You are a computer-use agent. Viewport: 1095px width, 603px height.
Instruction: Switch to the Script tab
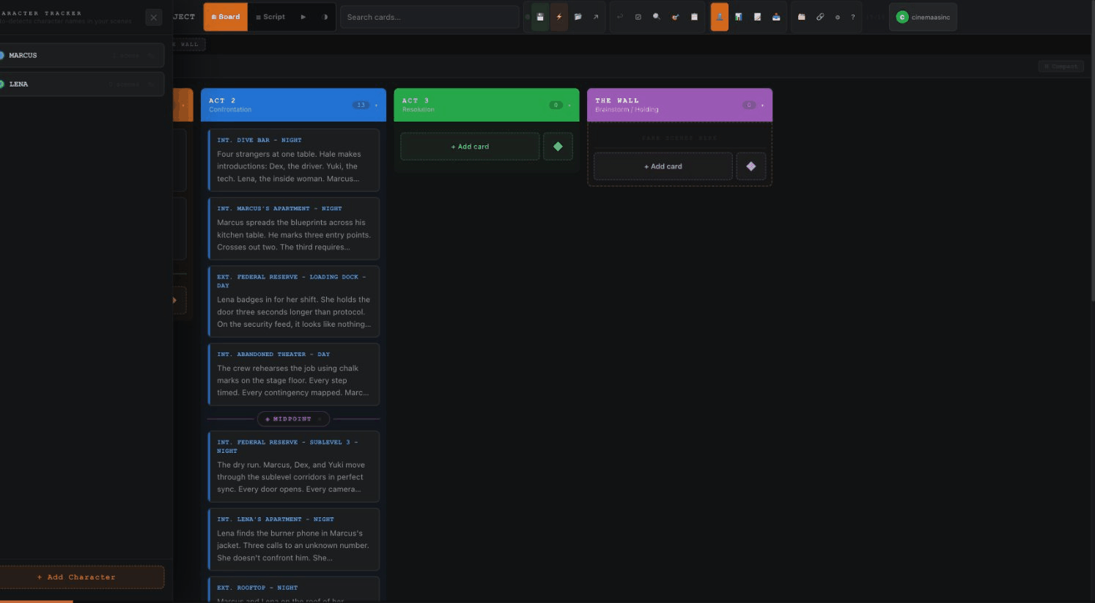[x=270, y=16]
